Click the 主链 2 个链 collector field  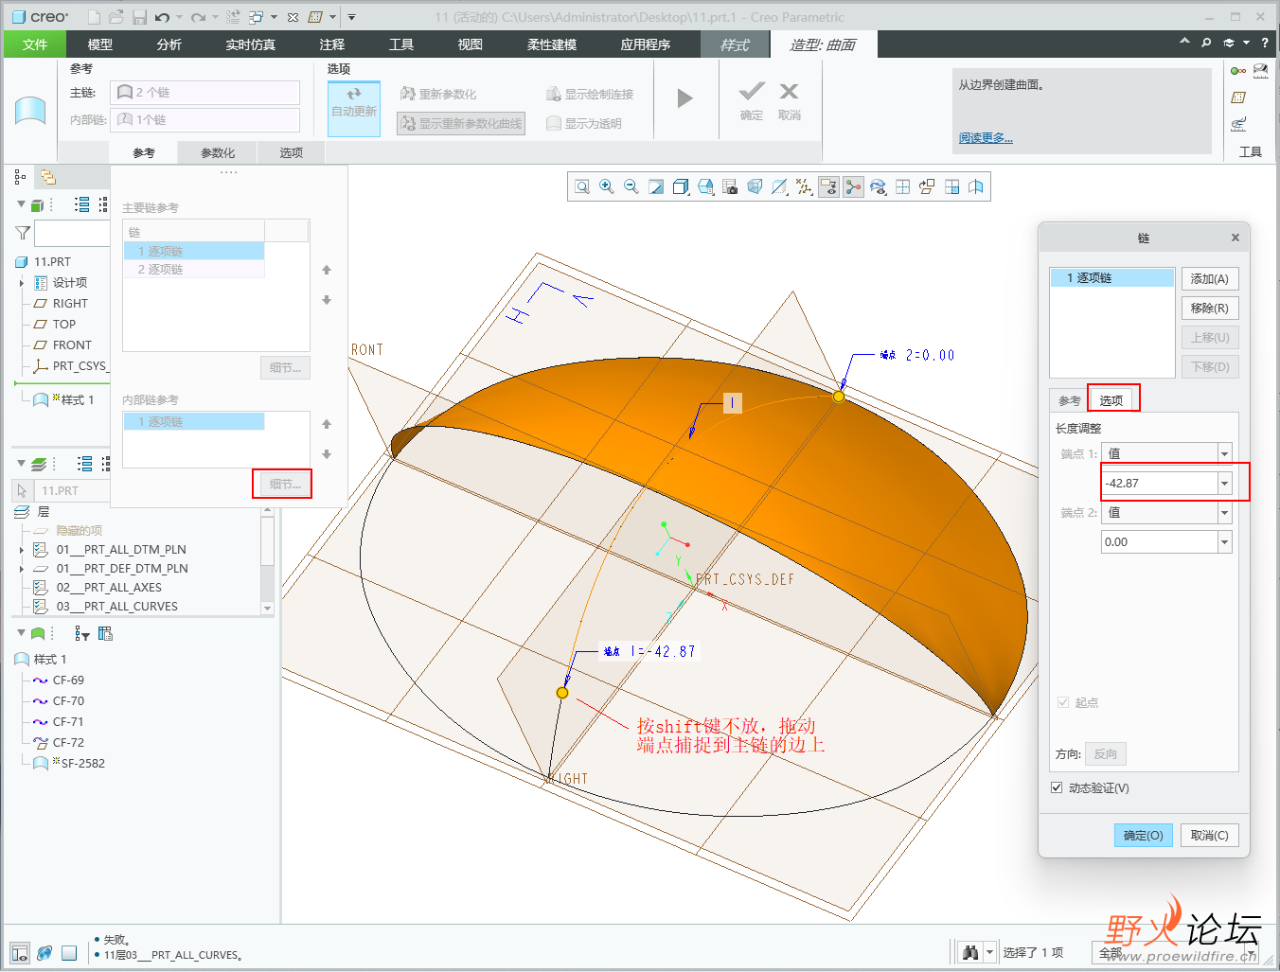point(205,92)
